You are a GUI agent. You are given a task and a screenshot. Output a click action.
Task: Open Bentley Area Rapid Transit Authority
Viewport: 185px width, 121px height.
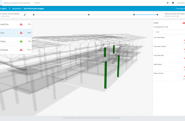pyautogui.click(x=17, y=3)
